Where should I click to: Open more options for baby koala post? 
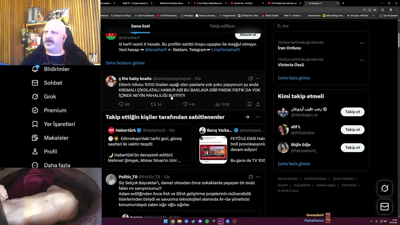tap(258, 78)
